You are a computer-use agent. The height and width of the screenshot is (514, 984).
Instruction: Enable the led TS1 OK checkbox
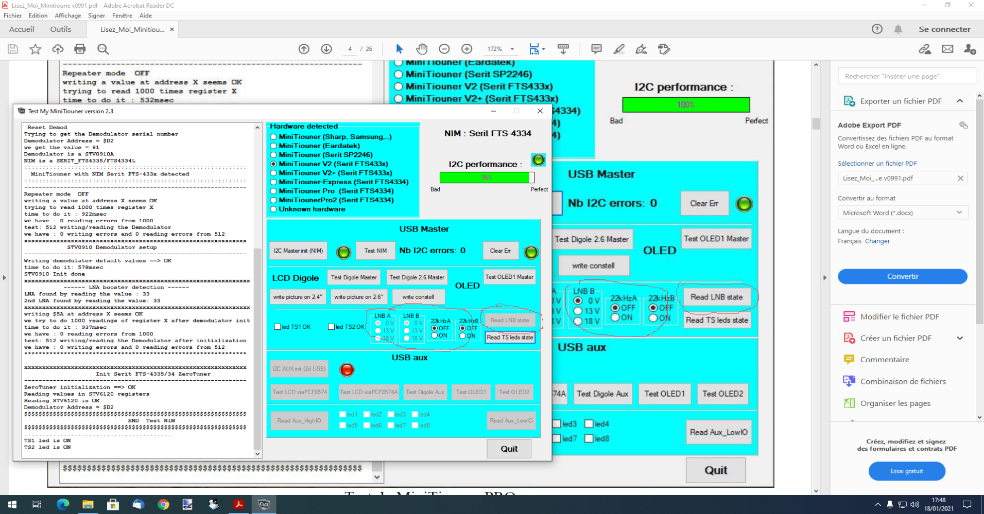(278, 327)
